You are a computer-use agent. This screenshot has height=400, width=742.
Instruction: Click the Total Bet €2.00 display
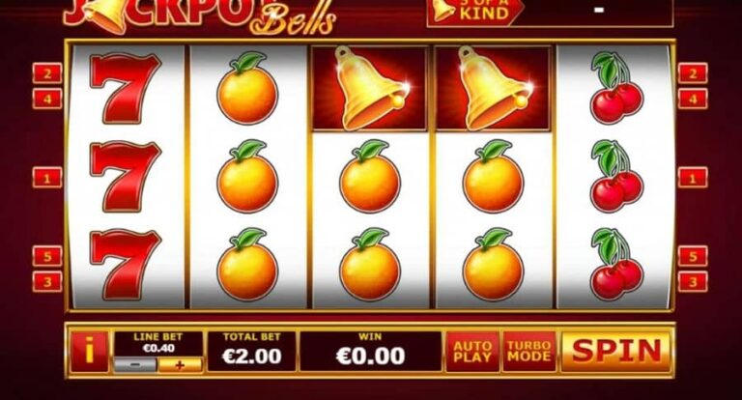pos(252,352)
